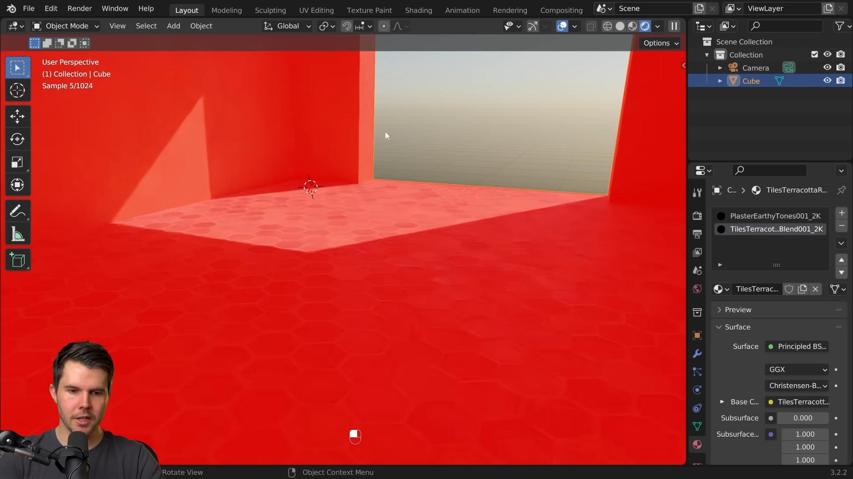
Task: Enable fake user for TilesTerrac material
Action: pyautogui.click(x=789, y=289)
